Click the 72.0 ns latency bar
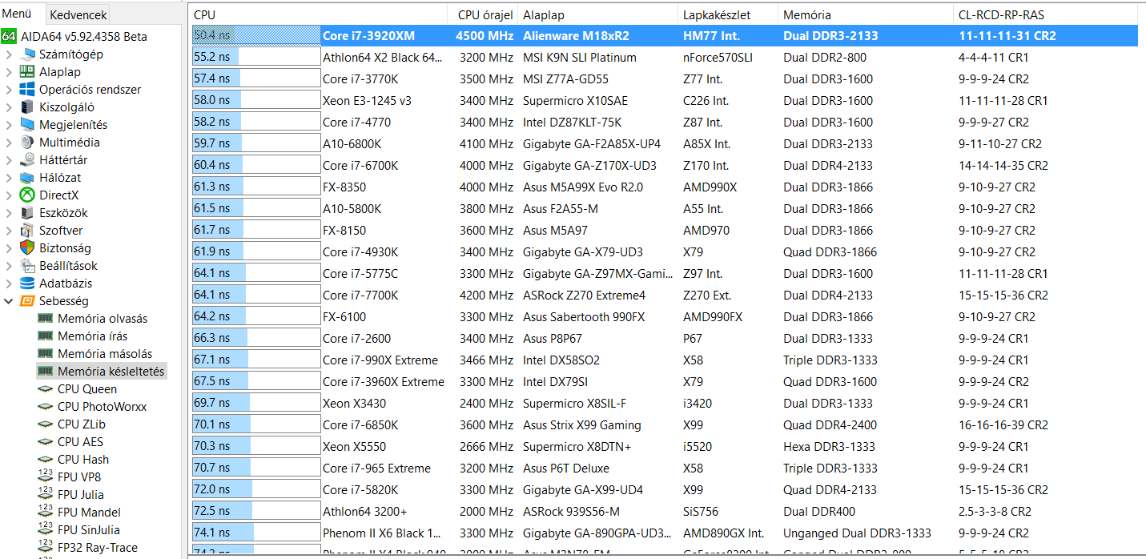 [x=256, y=490]
